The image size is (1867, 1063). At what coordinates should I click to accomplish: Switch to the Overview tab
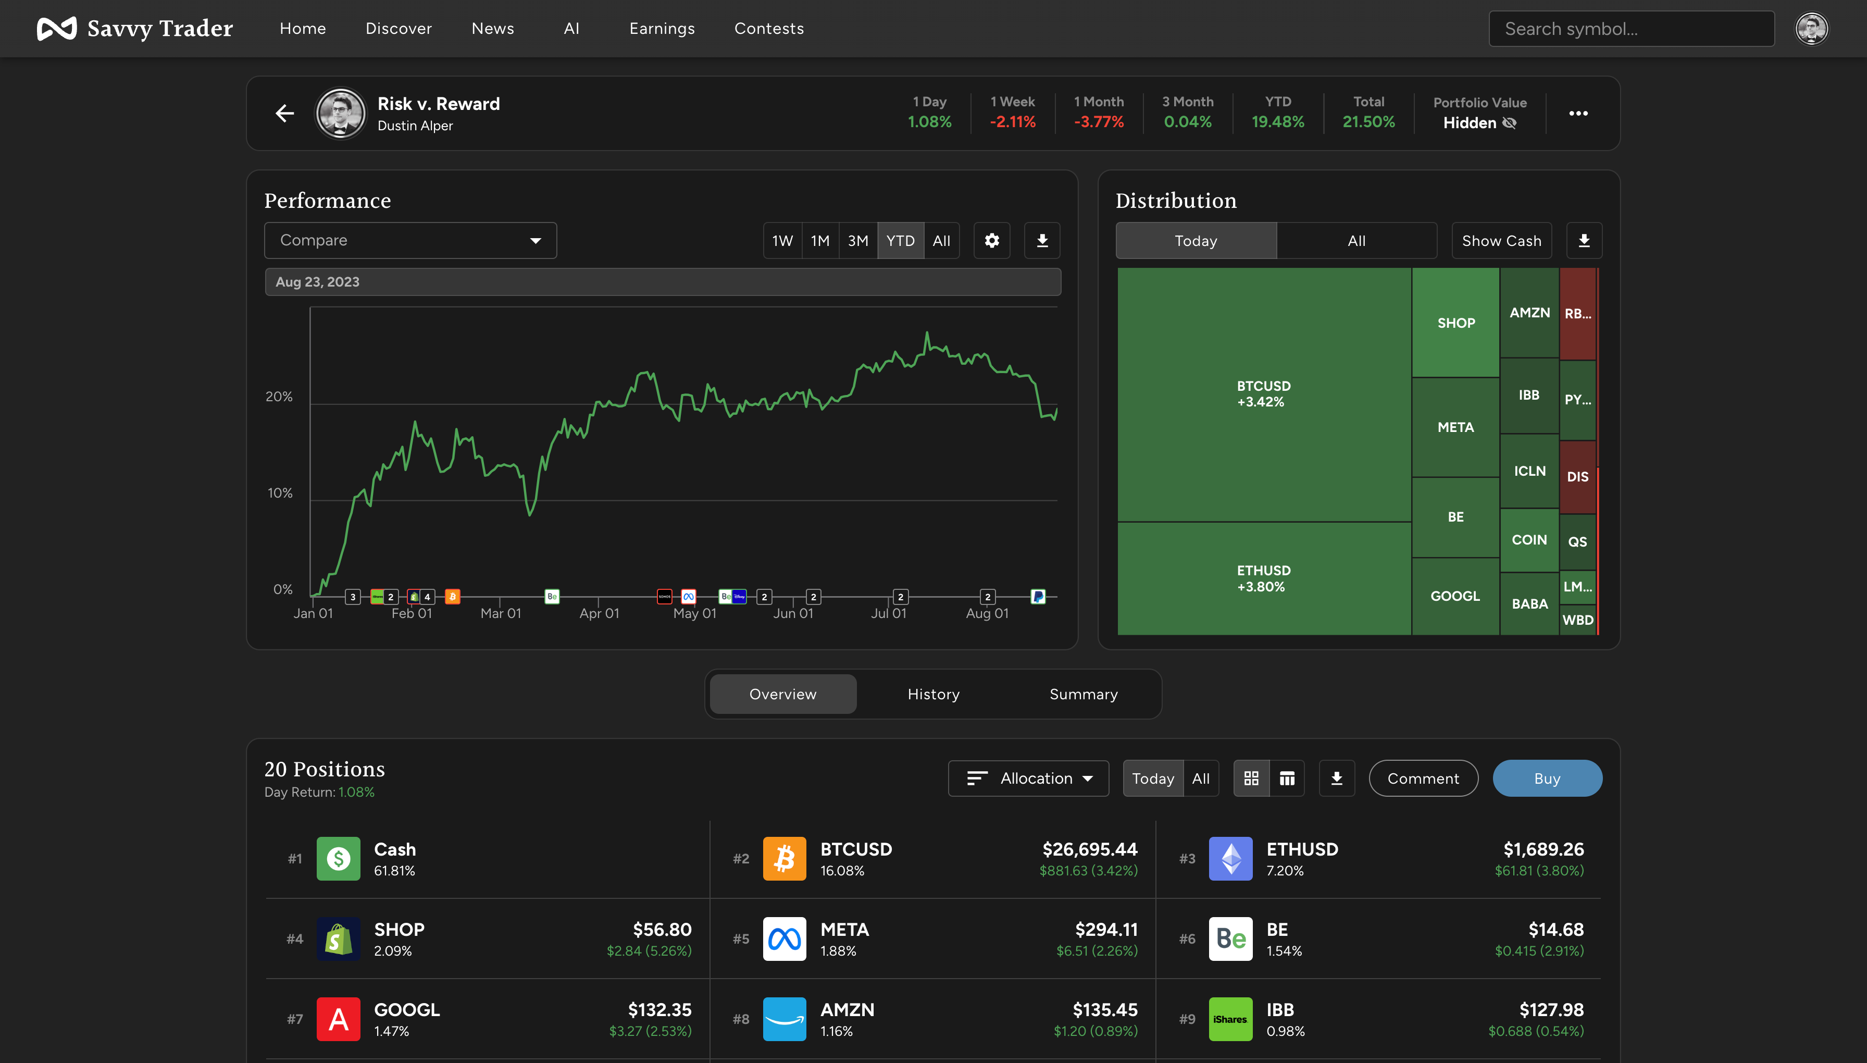783,694
